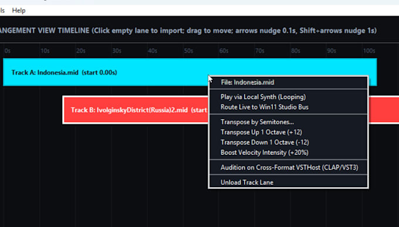Click the File: Indonesia.mid menu header
This screenshot has height=227, width=399.
pyautogui.click(x=288, y=83)
